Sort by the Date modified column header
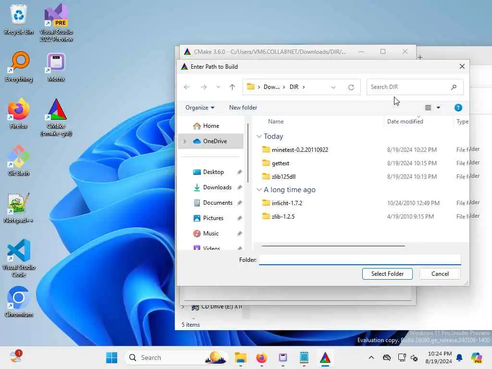 click(405, 122)
